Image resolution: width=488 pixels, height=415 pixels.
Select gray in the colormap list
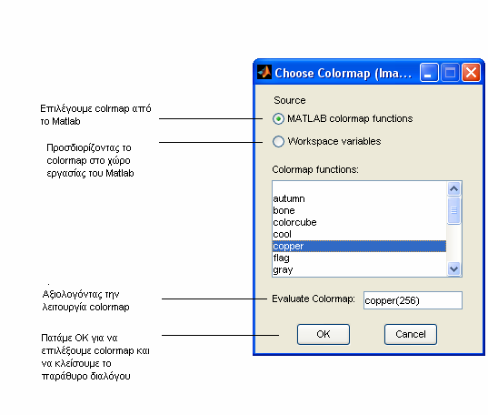pyautogui.click(x=359, y=269)
